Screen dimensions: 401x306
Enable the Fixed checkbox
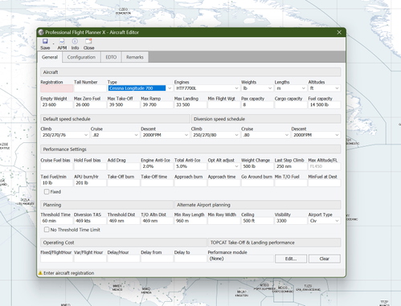click(x=47, y=192)
